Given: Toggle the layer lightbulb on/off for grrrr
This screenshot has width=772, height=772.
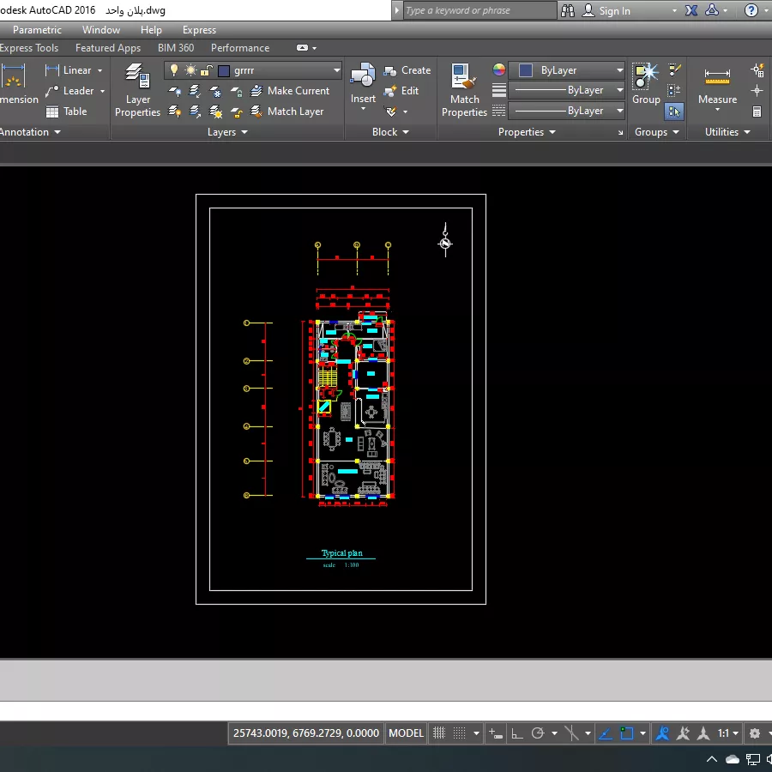Looking at the screenshot, I should click(174, 70).
